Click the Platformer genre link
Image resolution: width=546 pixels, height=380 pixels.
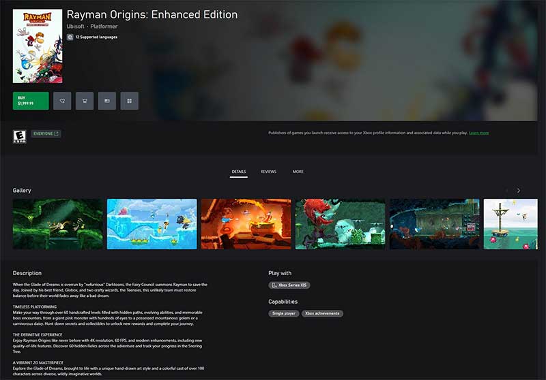104,27
